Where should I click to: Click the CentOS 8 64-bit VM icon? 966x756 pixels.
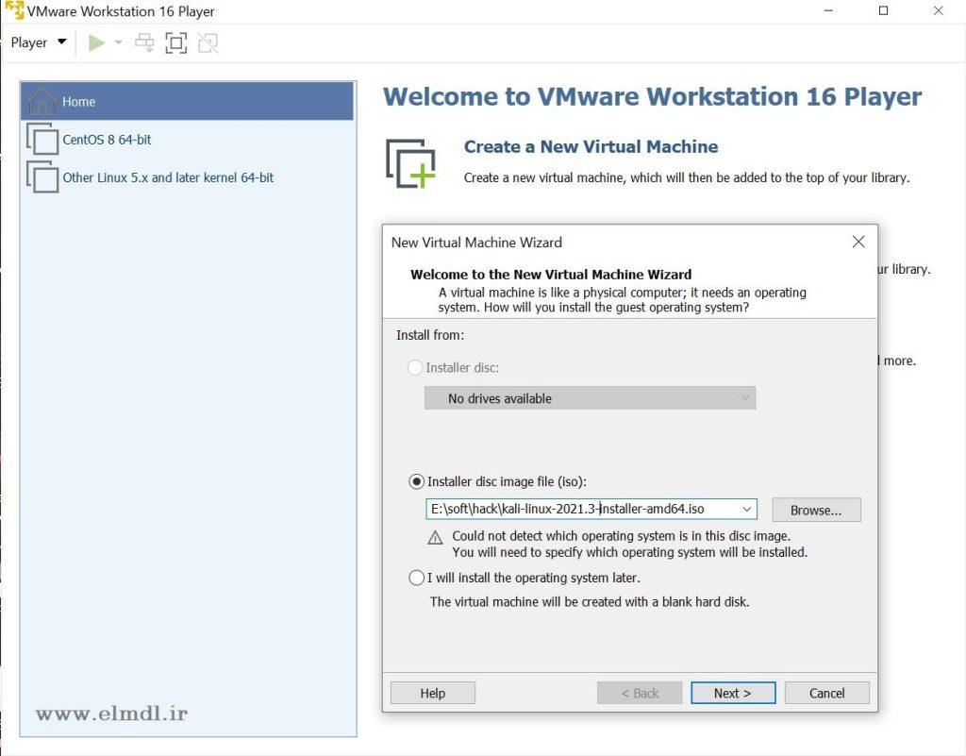[x=42, y=140]
